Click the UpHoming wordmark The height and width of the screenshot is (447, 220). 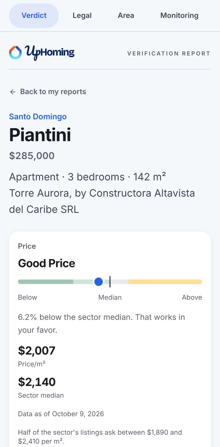click(50, 52)
